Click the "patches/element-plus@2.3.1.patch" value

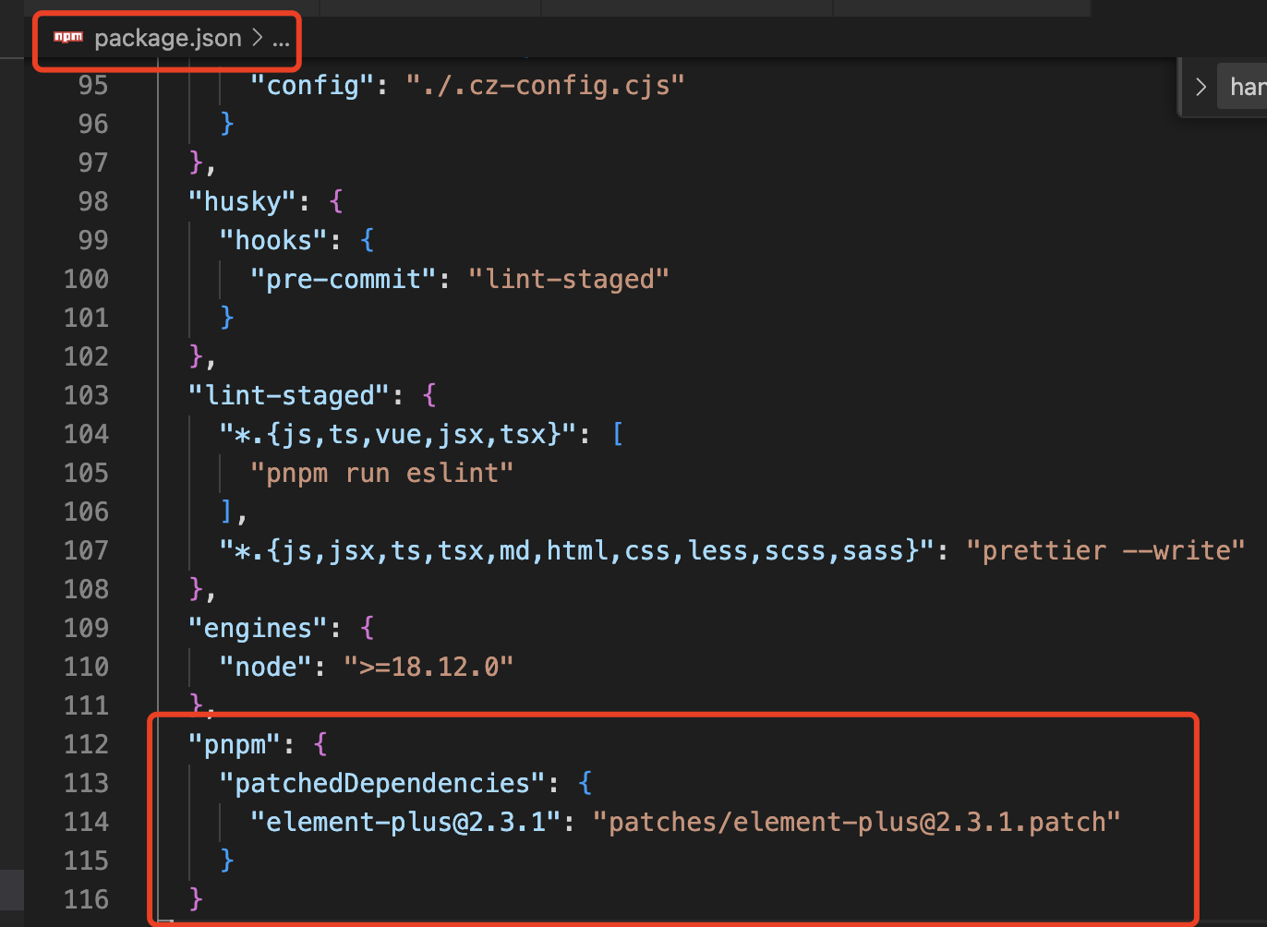point(856,822)
